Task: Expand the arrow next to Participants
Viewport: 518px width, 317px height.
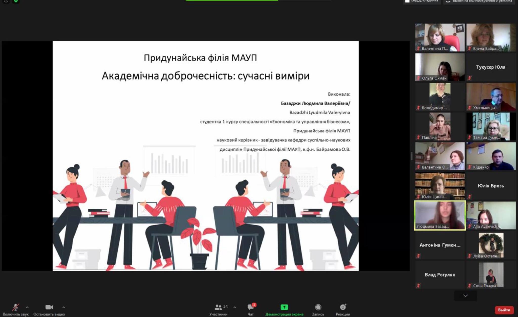Action: (235, 307)
